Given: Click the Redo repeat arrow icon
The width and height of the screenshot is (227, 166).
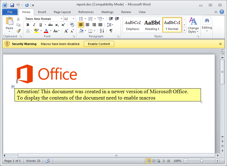Looking at the screenshot, I should 27,5.
